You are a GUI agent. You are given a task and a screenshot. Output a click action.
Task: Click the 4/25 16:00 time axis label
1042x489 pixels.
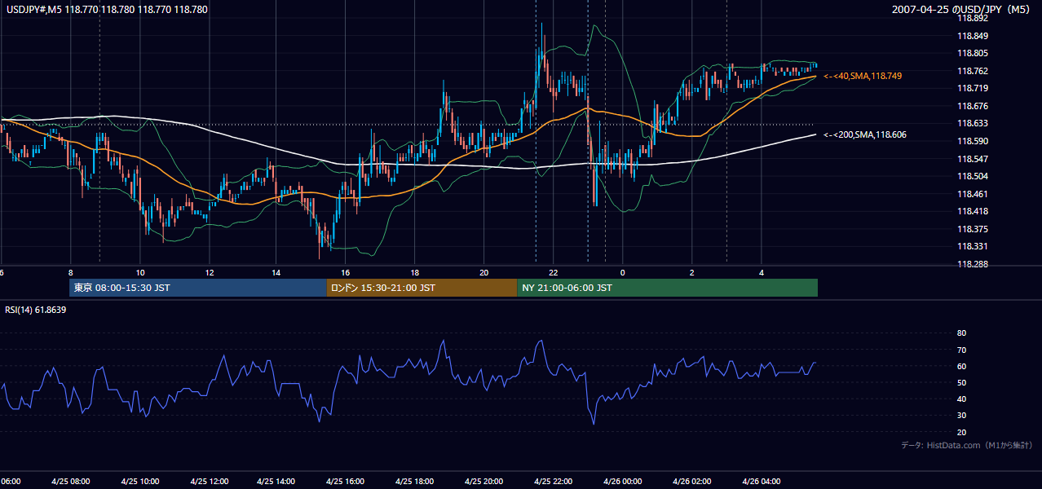(x=346, y=482)
